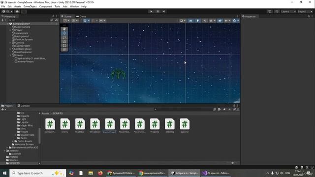Image resolution: width=315 pixels, height=177 pixels.
Task: Expand the Canvas object in Hierarchy
Action: [x=10, y=43]
